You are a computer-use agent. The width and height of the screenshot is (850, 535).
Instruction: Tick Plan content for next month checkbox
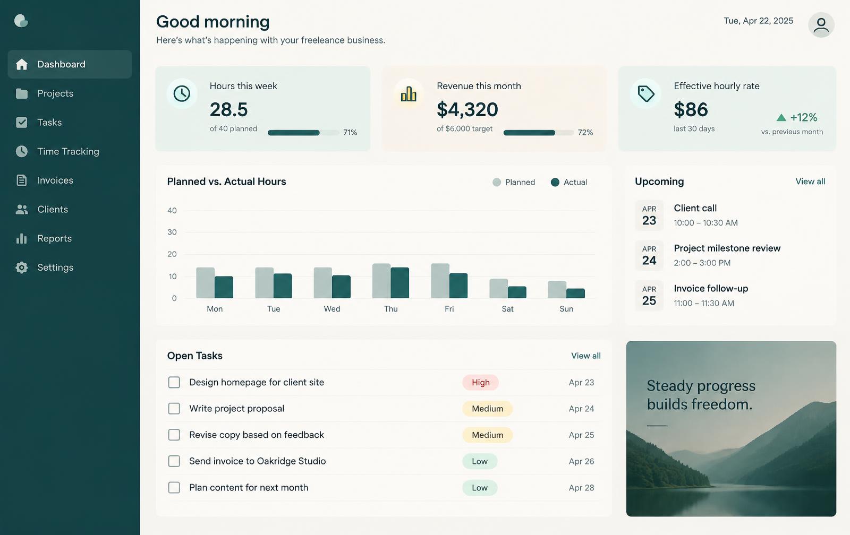tap(174, 487)
